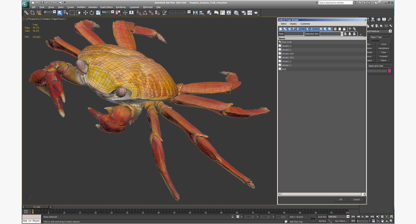Image resolution: width=416 pixels, height=224 pixels.
Task: Open the Display menu in Select From Scene
Action: coord(293,24)
